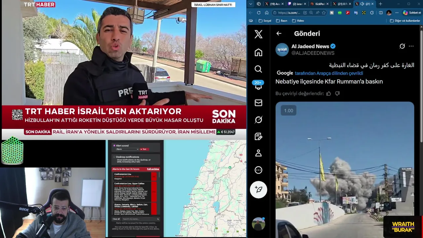Open the X home feed icon in the sidebar

[x=258, y=53]
